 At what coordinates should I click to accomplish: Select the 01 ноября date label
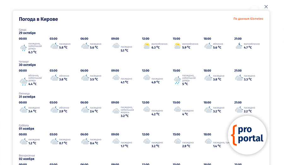pos(27,129)
